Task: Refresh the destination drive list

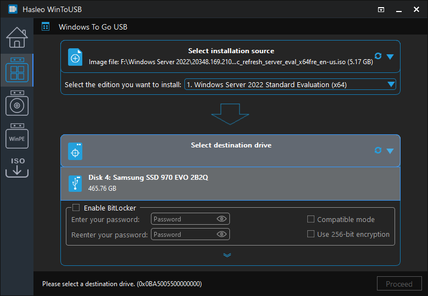Action: (x=378, y=150)
